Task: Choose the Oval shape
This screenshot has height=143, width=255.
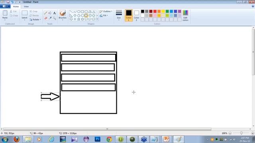Action: click(x=79, y=12)
